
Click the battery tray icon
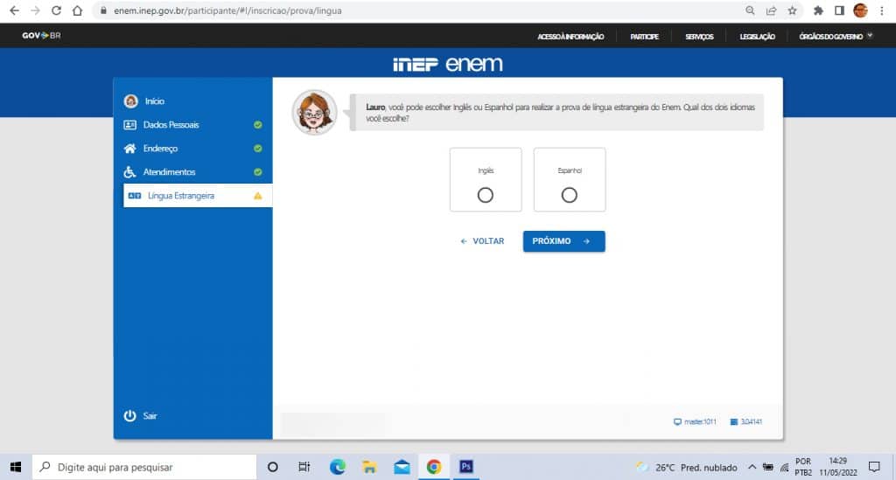(768, 467)
